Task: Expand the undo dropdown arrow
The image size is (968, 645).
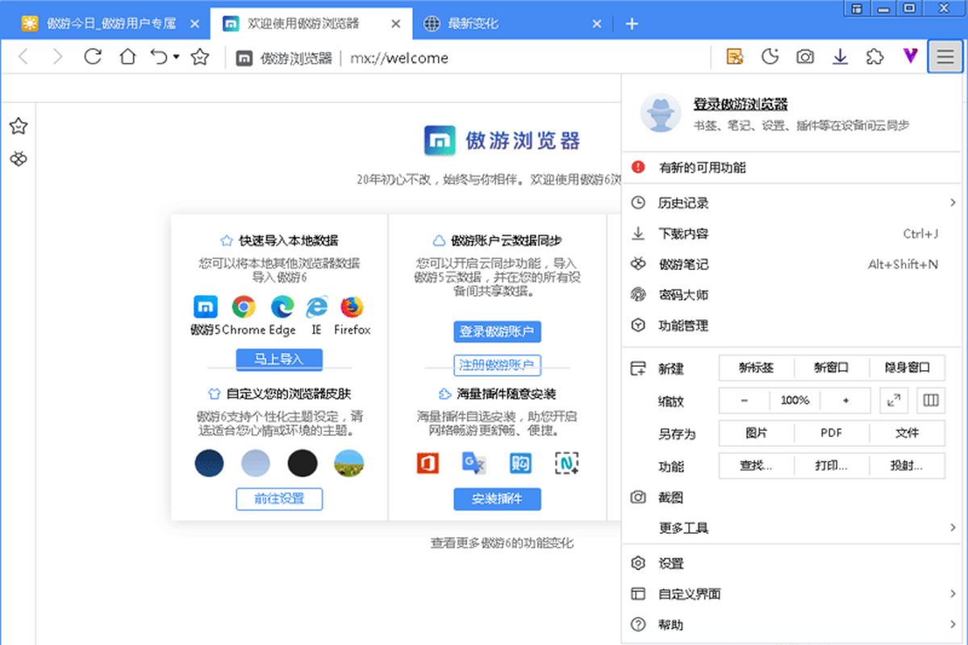Action: (176, 58)
